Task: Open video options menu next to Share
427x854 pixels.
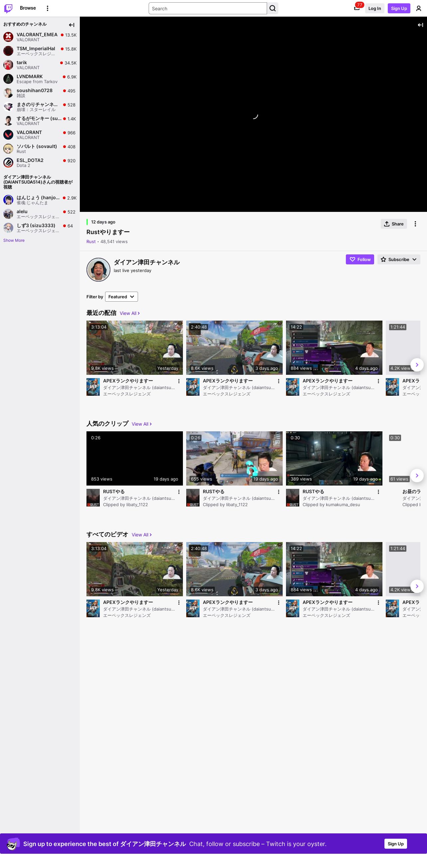Action: 415,224
